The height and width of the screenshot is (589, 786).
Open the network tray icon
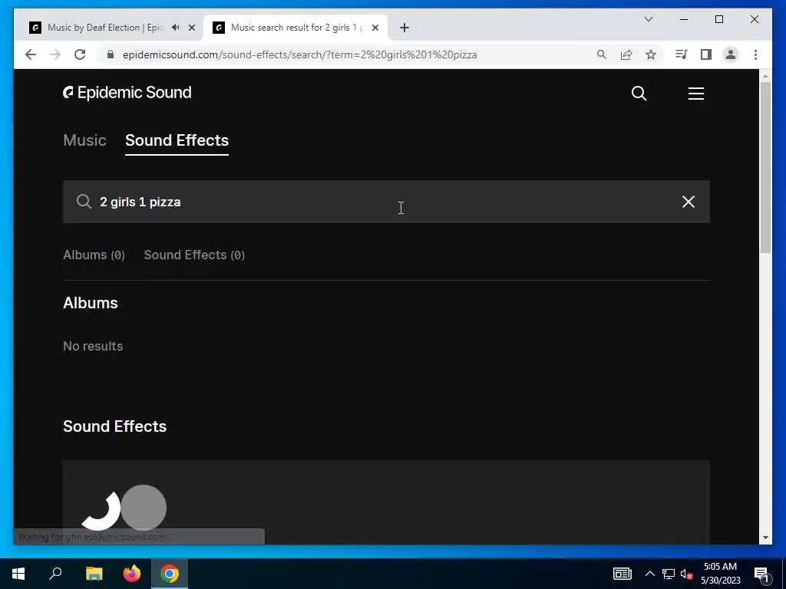point(669,574)
